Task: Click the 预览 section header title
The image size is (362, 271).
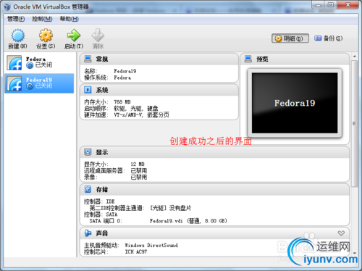Action: coord(262,59)
